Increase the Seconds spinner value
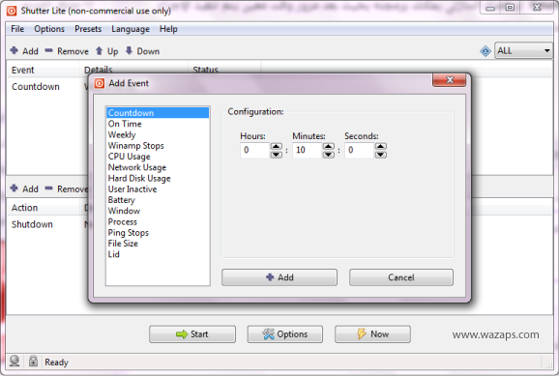559x376 pixels. click(x=381, y=146)
